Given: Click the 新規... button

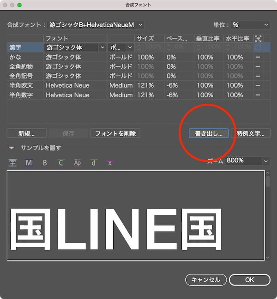Looking at the screenshot, I should (26, 133).
